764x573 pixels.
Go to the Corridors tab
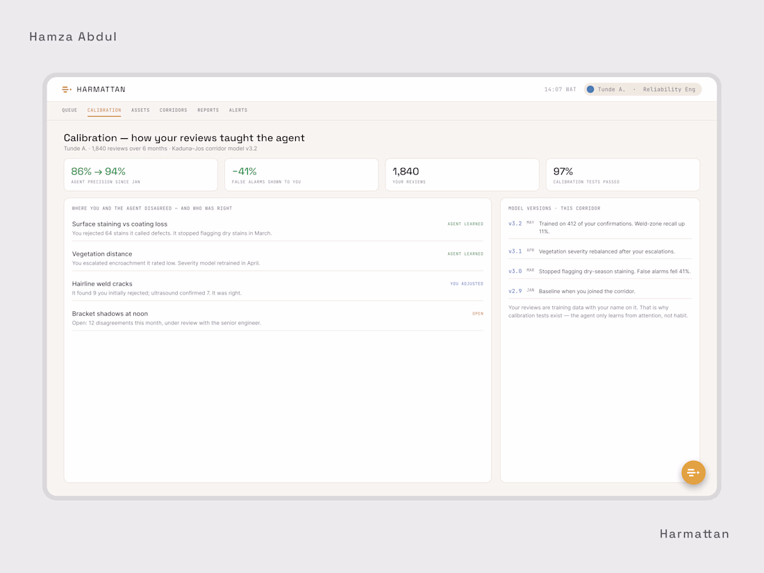click(x=174, y=110)
